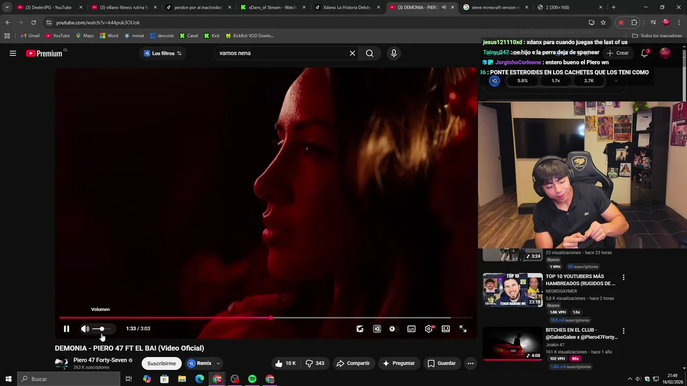Clear the search text with X icon

click(352, 53)
